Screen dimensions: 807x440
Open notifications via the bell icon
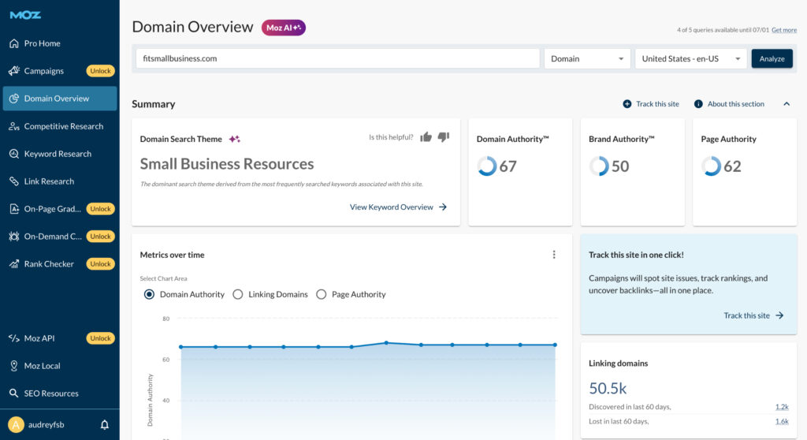click(105, 424)
